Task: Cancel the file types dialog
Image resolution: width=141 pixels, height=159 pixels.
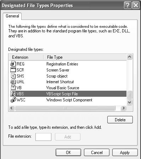Action: (x=97, y=153)
